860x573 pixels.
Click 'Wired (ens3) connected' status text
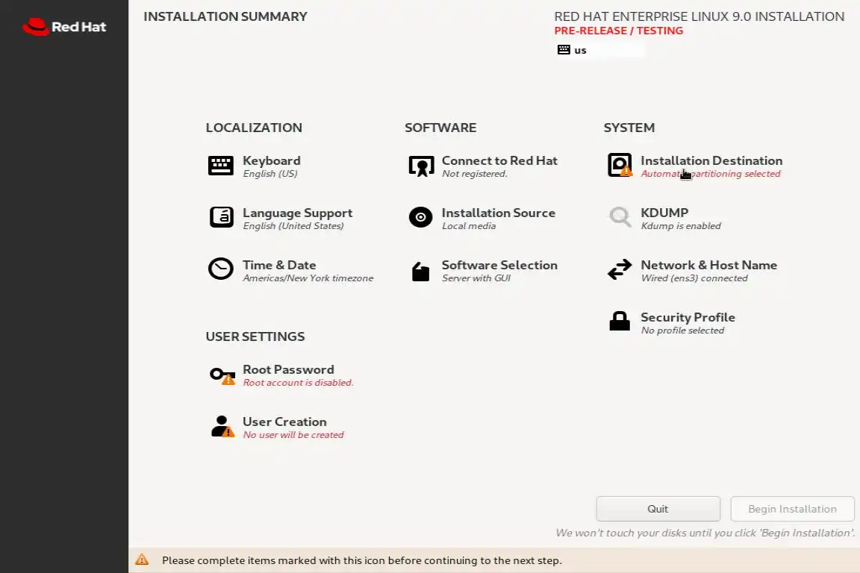(x=694, y=278)
